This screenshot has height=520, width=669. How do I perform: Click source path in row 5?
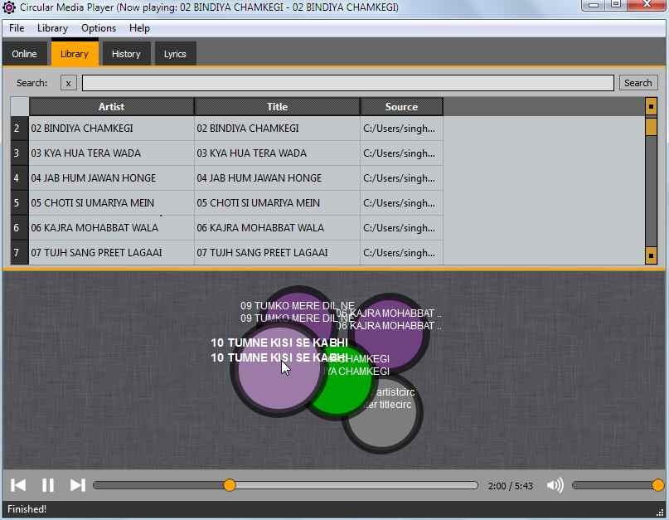pos(401,203)
